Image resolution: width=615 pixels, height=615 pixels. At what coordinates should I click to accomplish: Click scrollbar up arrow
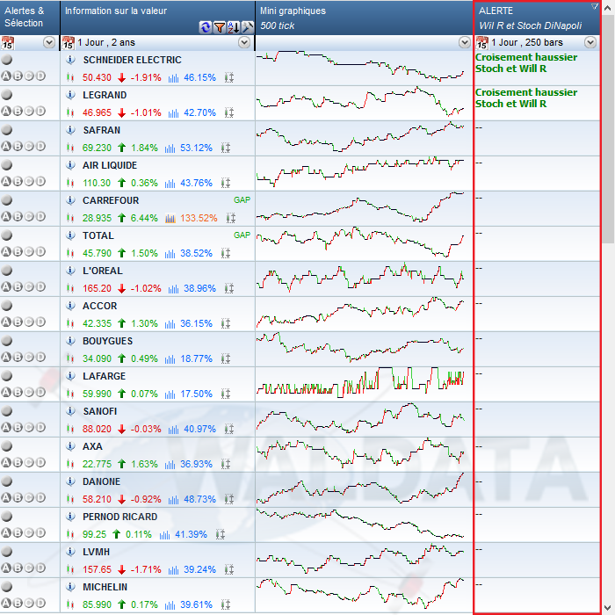608,8
